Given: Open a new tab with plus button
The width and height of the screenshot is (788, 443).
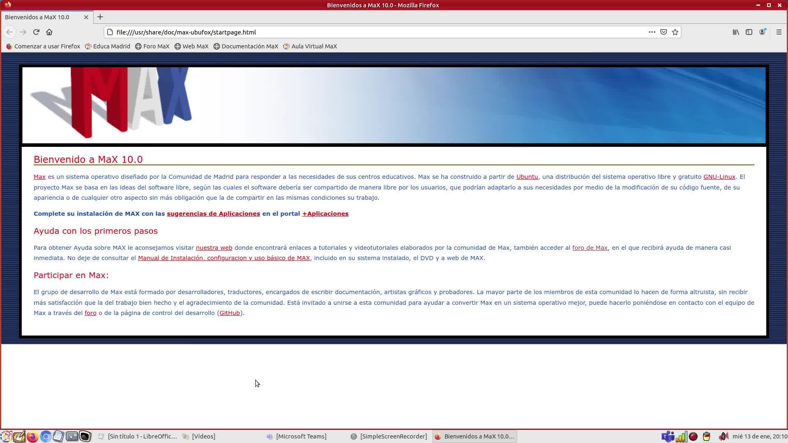Looking at the screenshot, I should (x=100, y=17).
